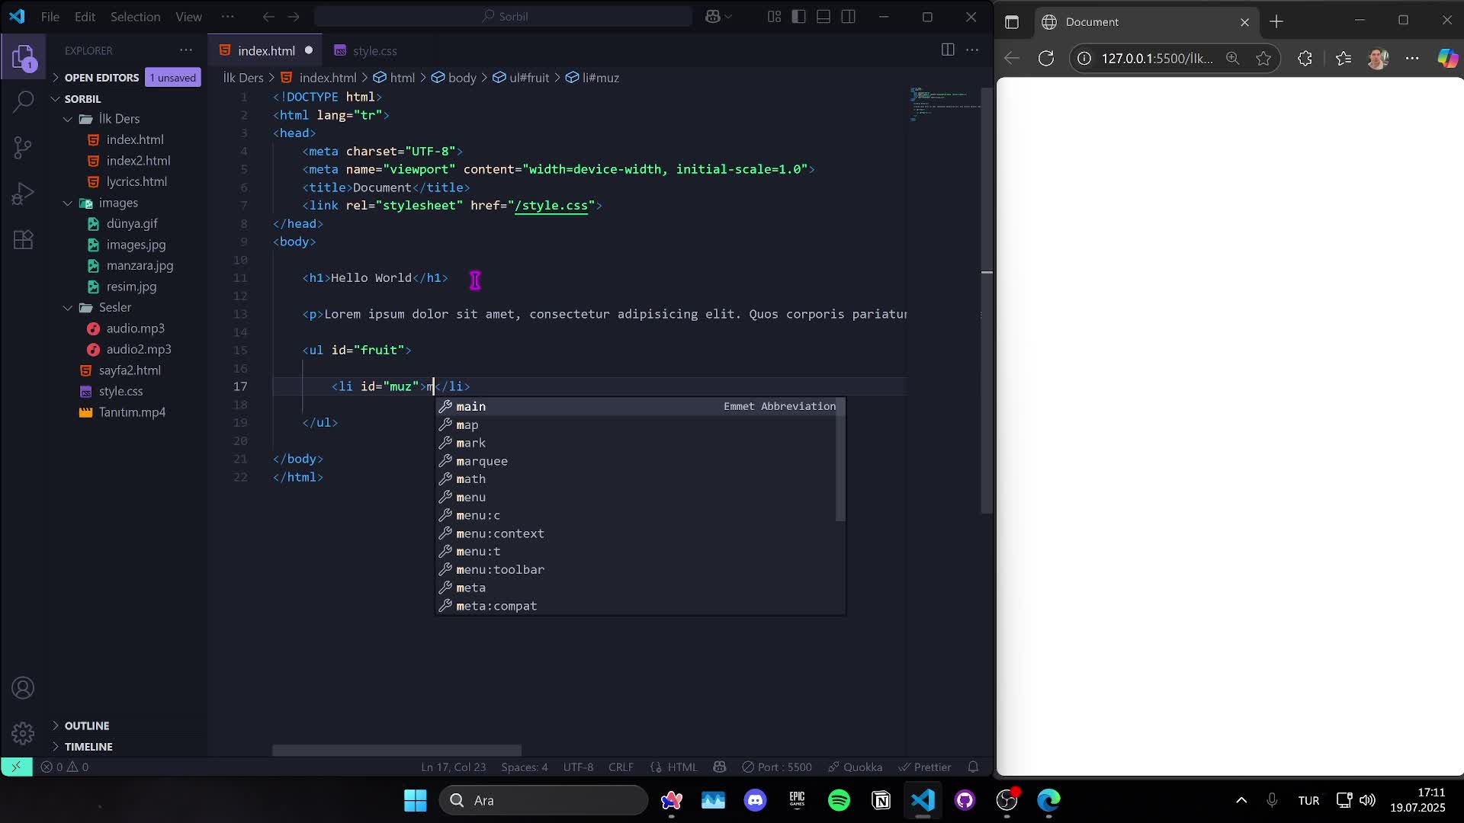Toggle the Primary Side Bar visibility

tap(798, 17)
